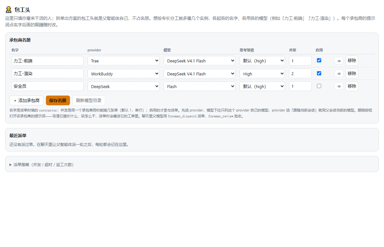Click the 承包商名册 heading
384x247 pixels.
(20, 40)
